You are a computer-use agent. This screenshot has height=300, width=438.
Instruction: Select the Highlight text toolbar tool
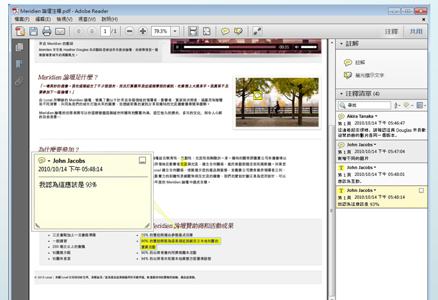pyautogui.click(x=239, y=31)
